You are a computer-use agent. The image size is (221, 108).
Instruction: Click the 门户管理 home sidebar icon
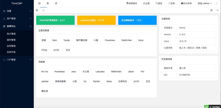[x=4, y=60]
